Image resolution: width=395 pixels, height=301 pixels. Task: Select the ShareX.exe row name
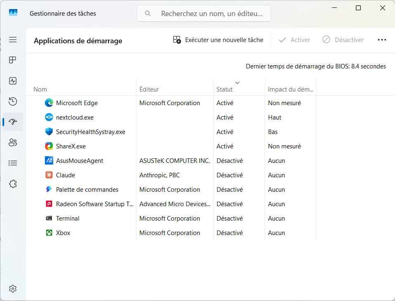(x=71, y=146)
